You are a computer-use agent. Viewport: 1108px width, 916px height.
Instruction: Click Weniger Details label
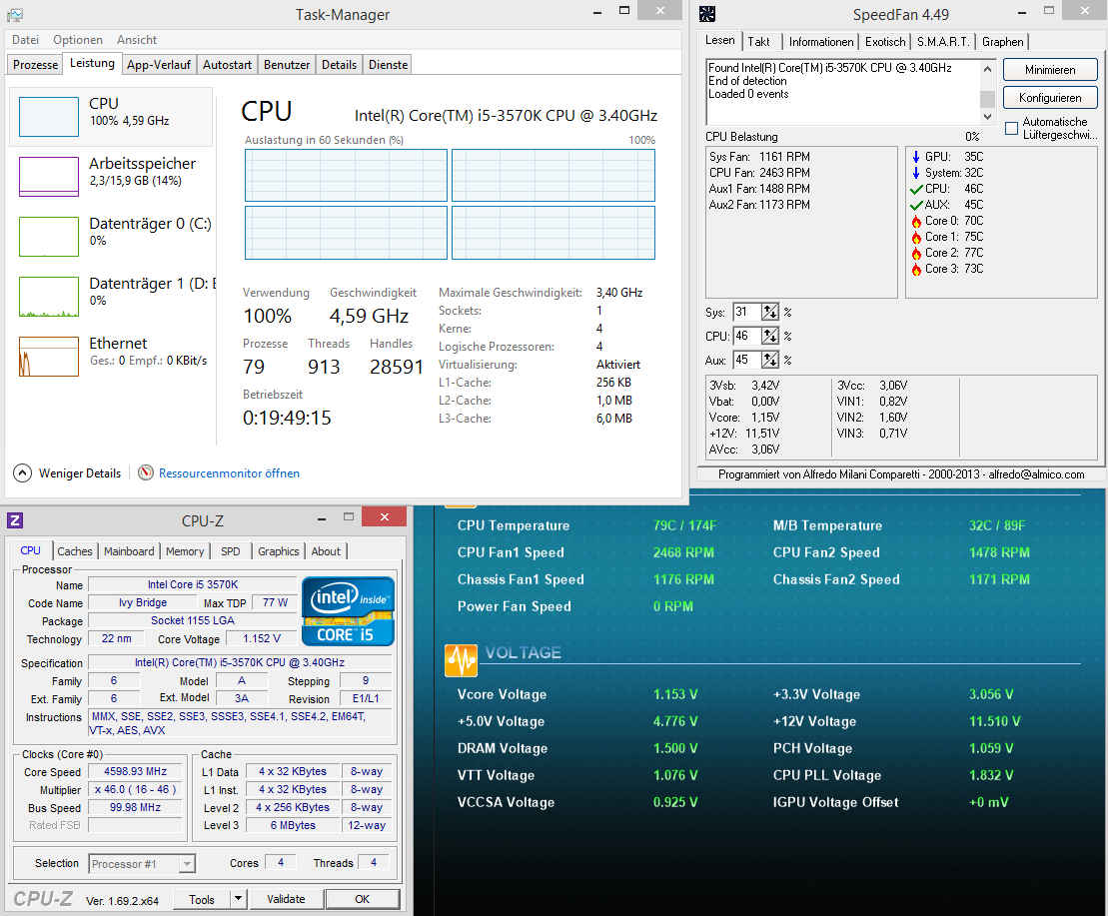pos(80,473)
